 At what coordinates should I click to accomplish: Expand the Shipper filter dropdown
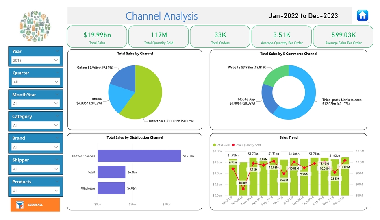click(x=35, y=169)
